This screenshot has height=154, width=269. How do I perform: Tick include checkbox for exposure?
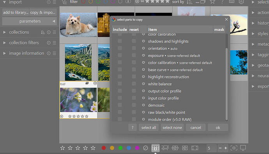point(120,55)
